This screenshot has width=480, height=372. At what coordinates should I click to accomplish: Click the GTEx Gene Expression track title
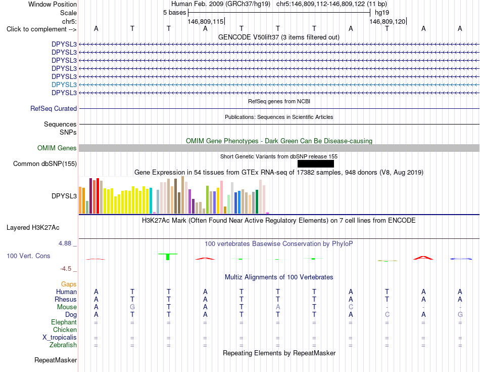click(x=279, y=173)
